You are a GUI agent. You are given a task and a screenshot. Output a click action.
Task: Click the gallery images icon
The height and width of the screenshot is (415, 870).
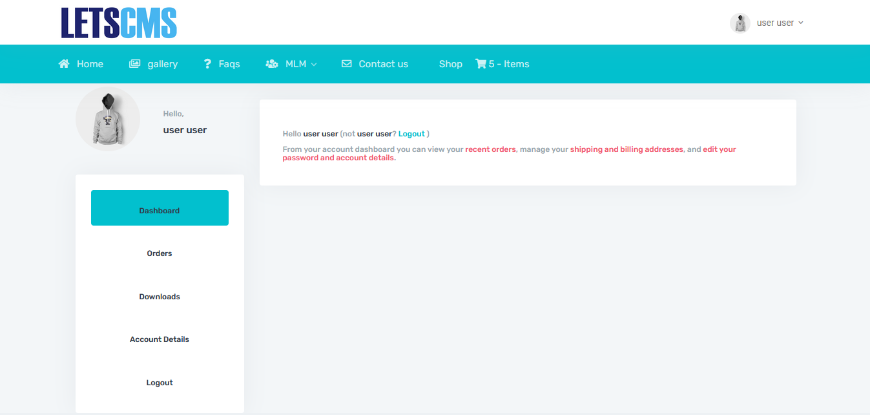point(134,64)
